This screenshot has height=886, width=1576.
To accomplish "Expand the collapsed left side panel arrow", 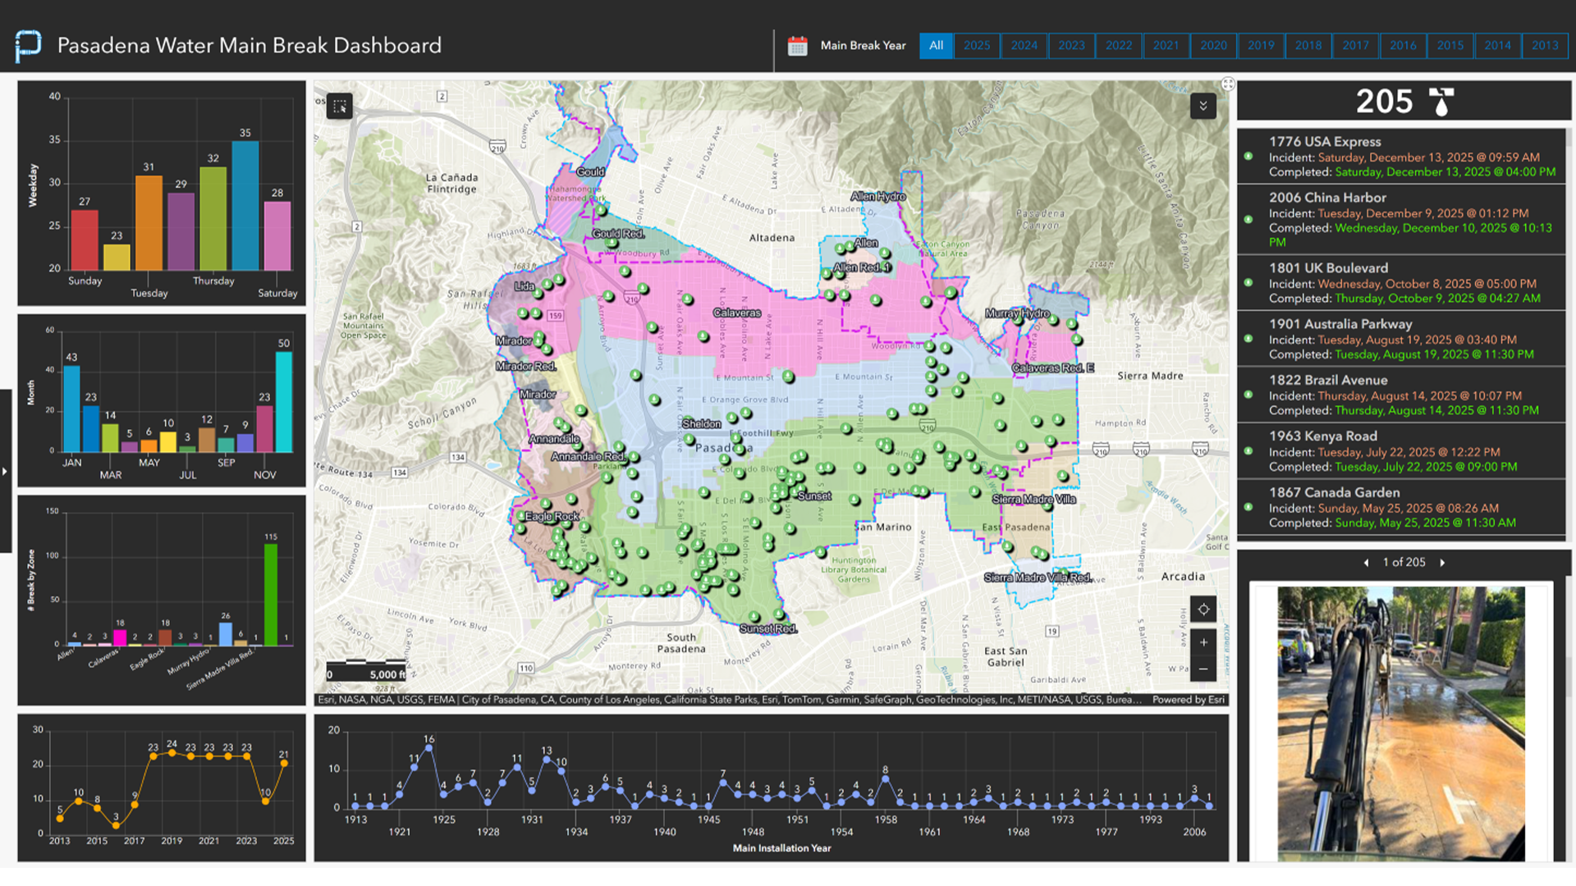I will [x=5, y=471].
